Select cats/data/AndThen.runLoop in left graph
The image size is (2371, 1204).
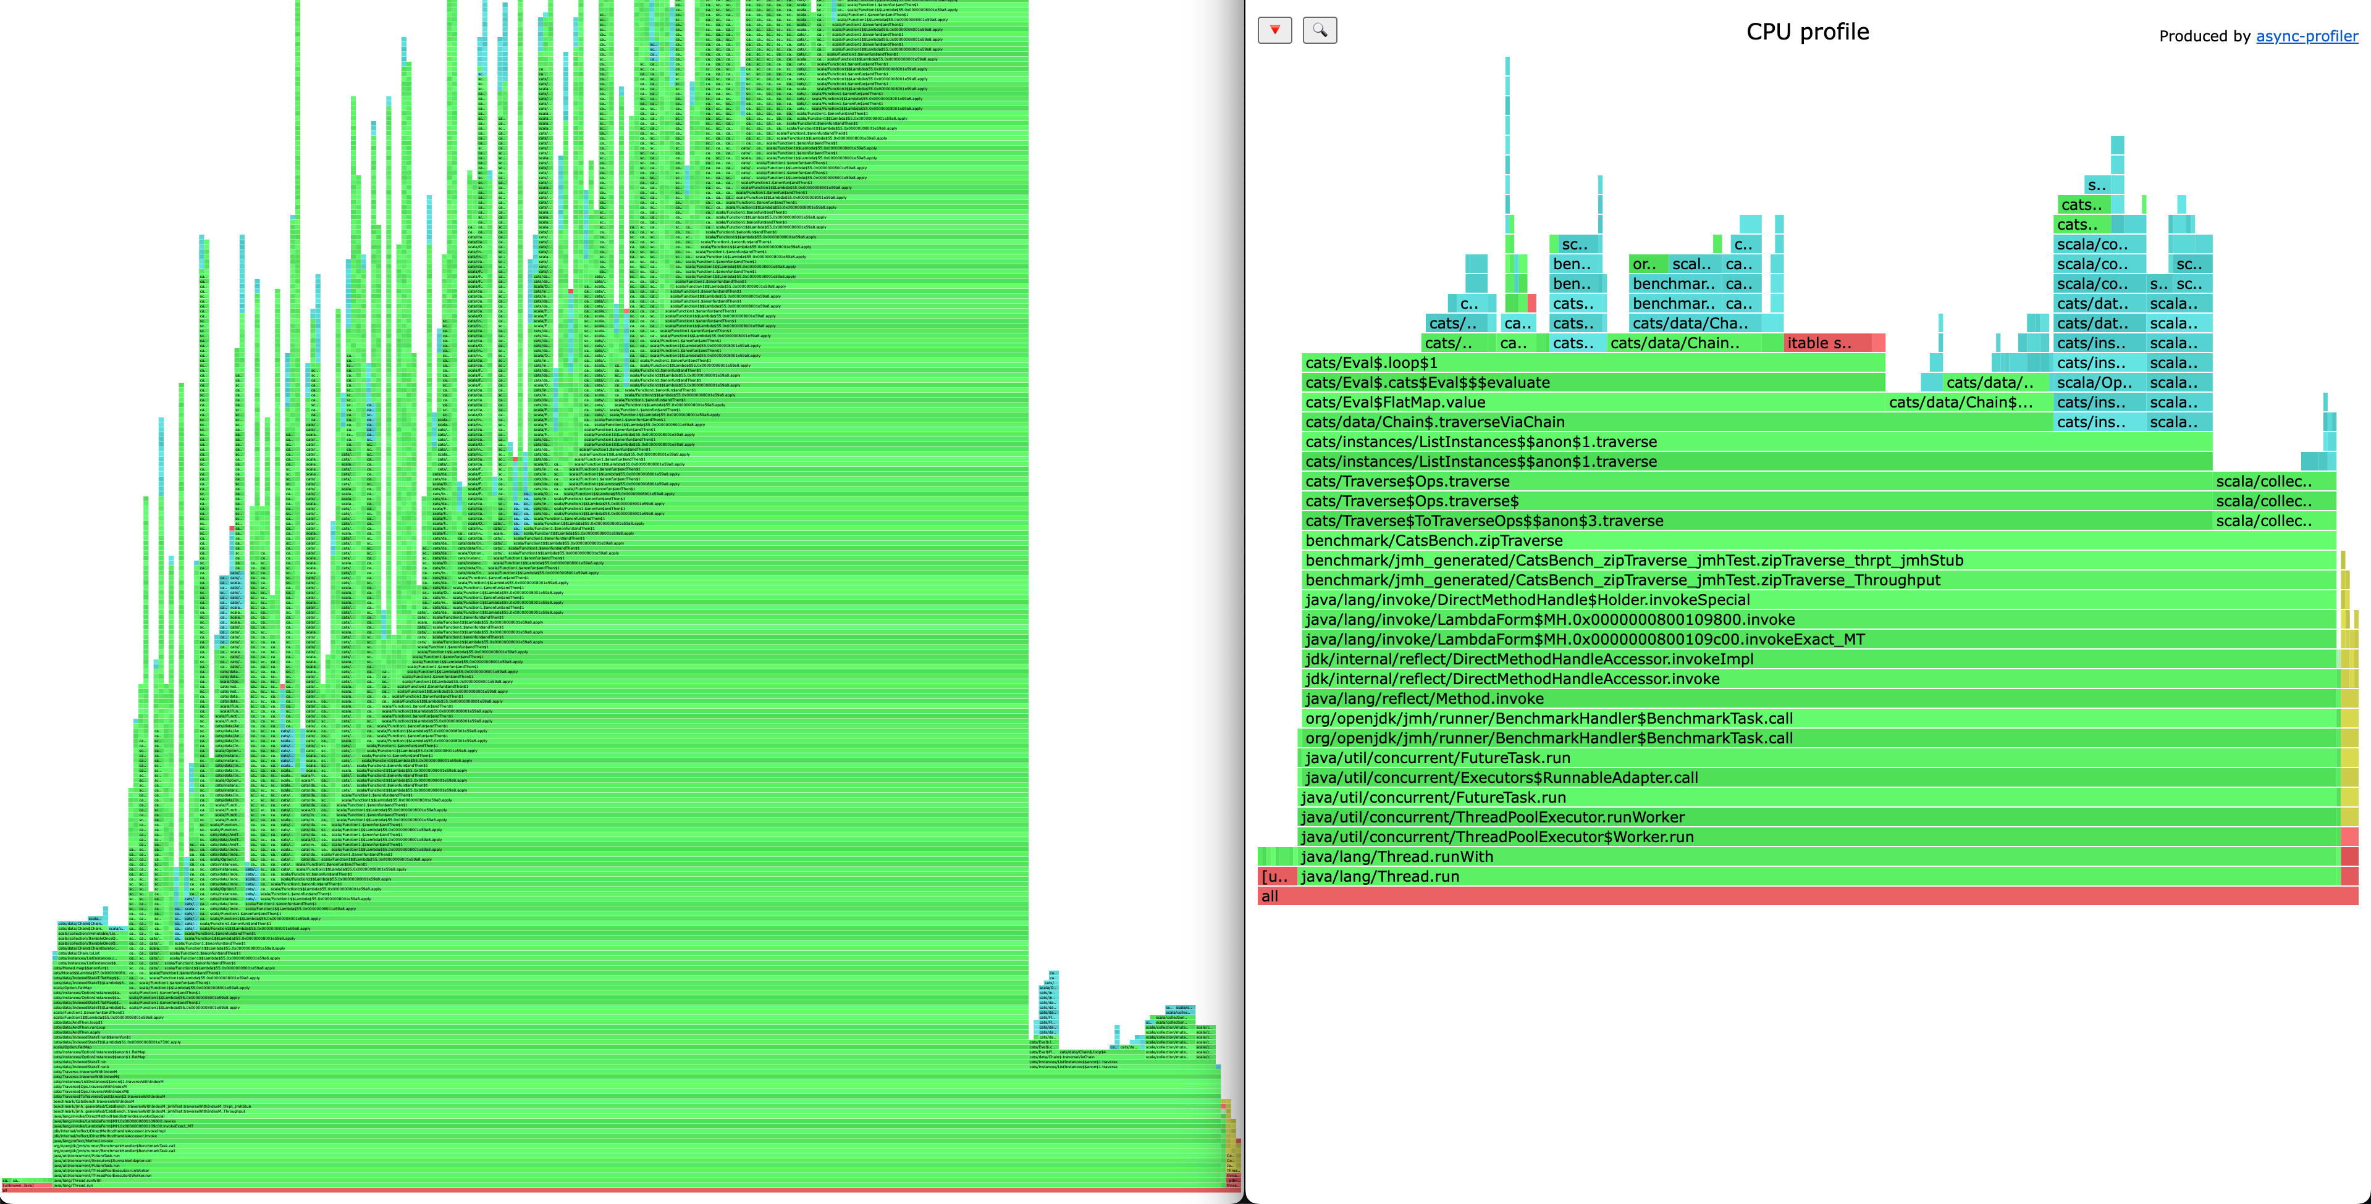tap(541, 1027)
